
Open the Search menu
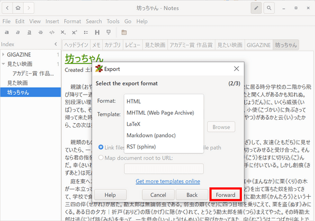click(x=94, y=21)
